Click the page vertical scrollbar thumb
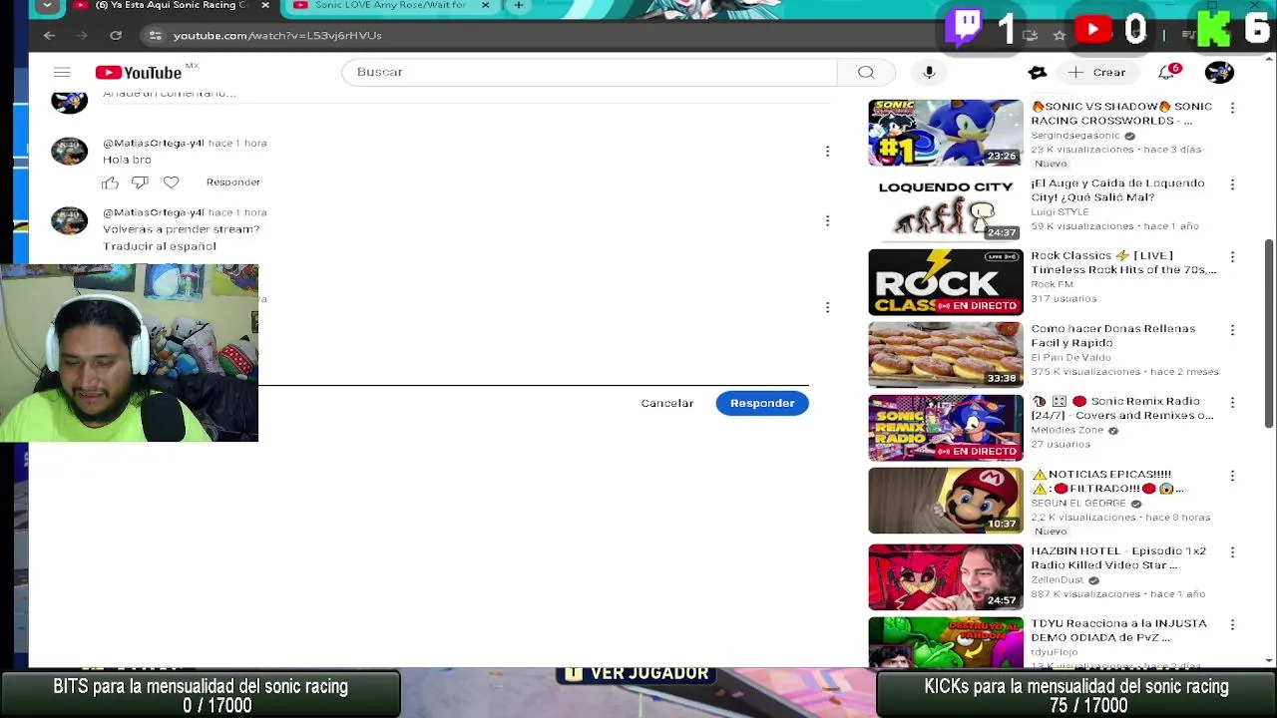Viewport: 1277px width, 718px height. click(1269, 334)
